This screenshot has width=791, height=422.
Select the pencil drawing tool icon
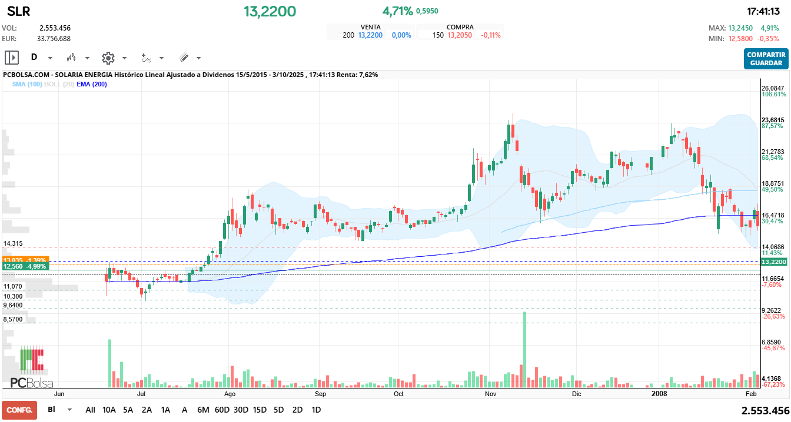[x=184, y=58]
